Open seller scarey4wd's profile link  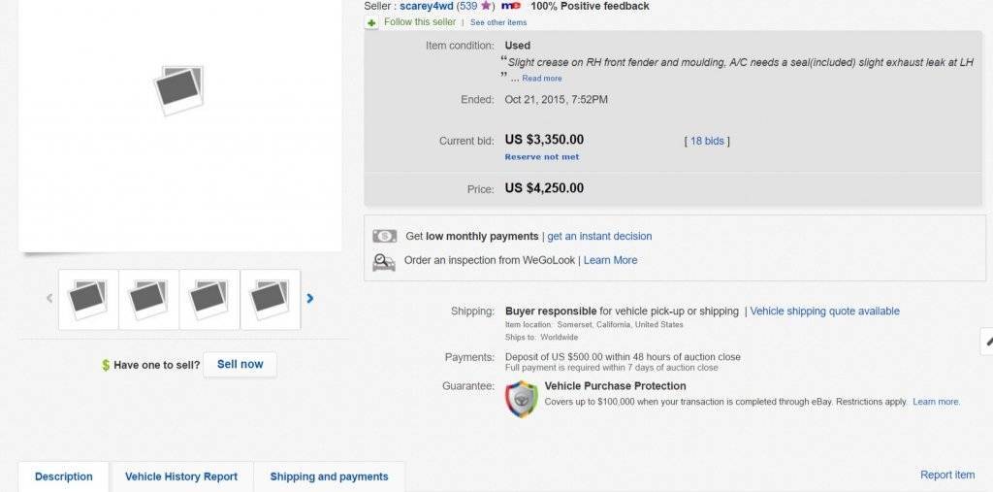pyautogui.click(x=427, y=6)
